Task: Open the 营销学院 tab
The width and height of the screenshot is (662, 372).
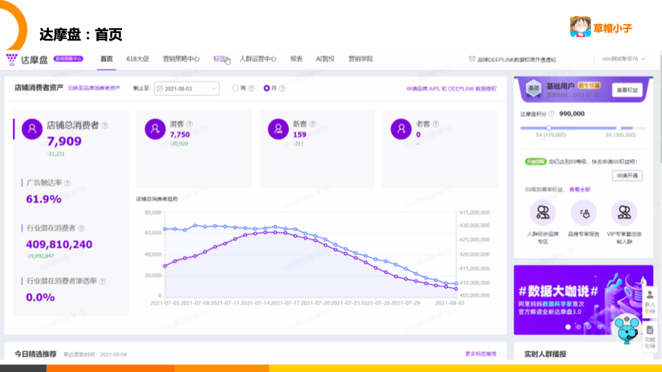Action: (361, 59)
